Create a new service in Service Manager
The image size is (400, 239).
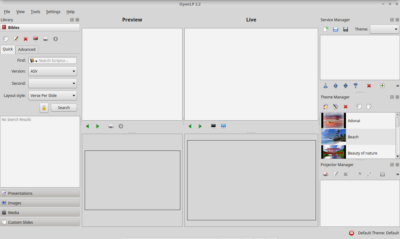[x=326, y=29]
